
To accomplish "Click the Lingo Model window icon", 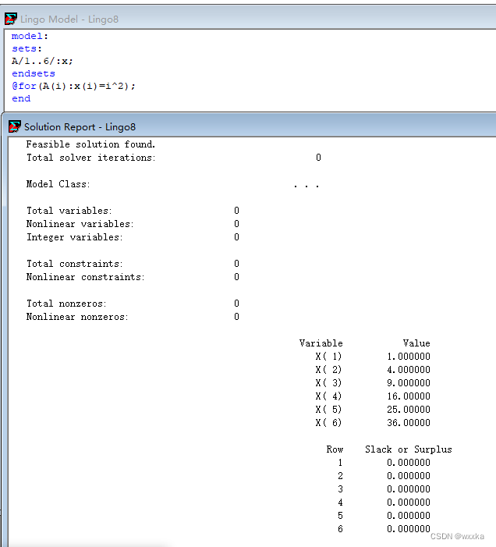I will point(11,19).
